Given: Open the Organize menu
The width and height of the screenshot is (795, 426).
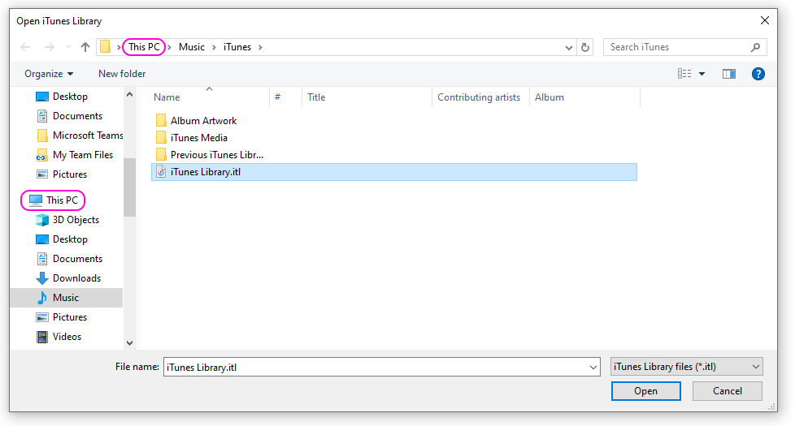Looking at the screenshot, I should point(50,74).
